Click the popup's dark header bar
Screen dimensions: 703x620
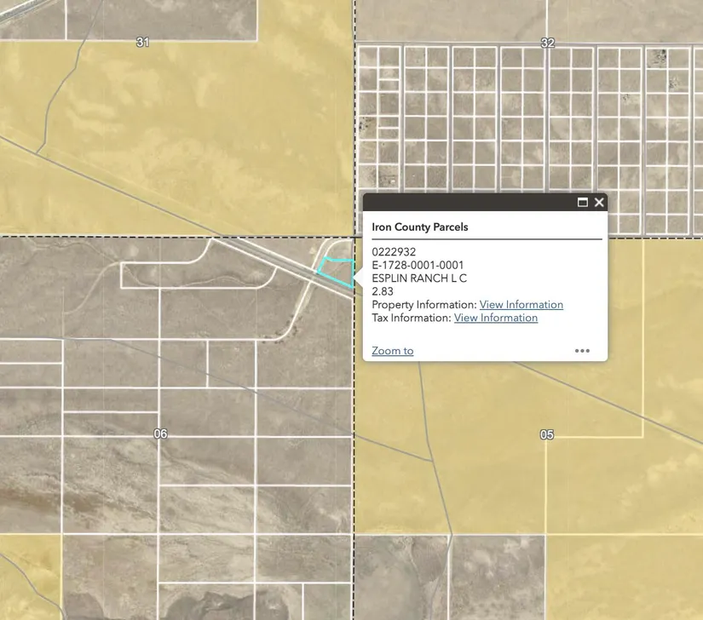[x=469, y=203]
